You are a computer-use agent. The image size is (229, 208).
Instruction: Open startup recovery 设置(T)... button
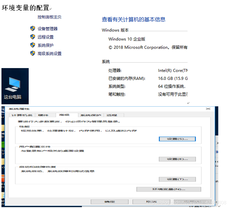coord(177,179)
